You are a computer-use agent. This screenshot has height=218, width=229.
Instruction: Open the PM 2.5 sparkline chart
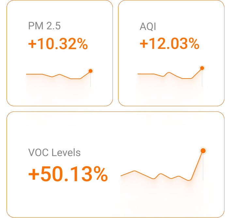59,76
